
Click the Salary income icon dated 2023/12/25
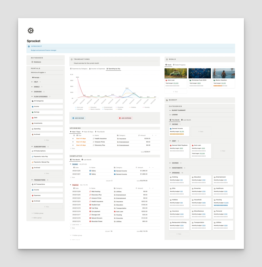[x=90, y=171]
